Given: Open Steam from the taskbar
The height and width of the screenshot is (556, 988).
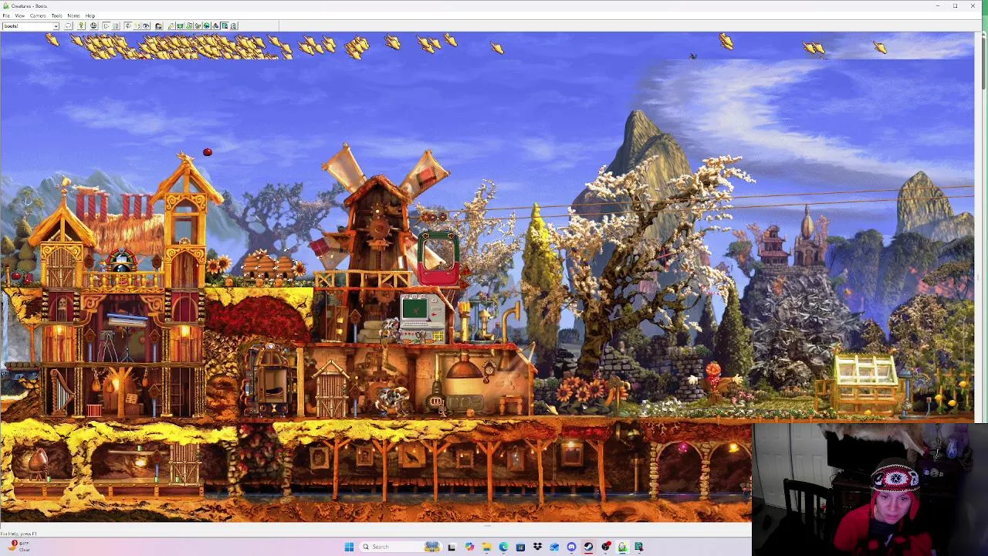Looking at the screenshot, I should [588, 547].
